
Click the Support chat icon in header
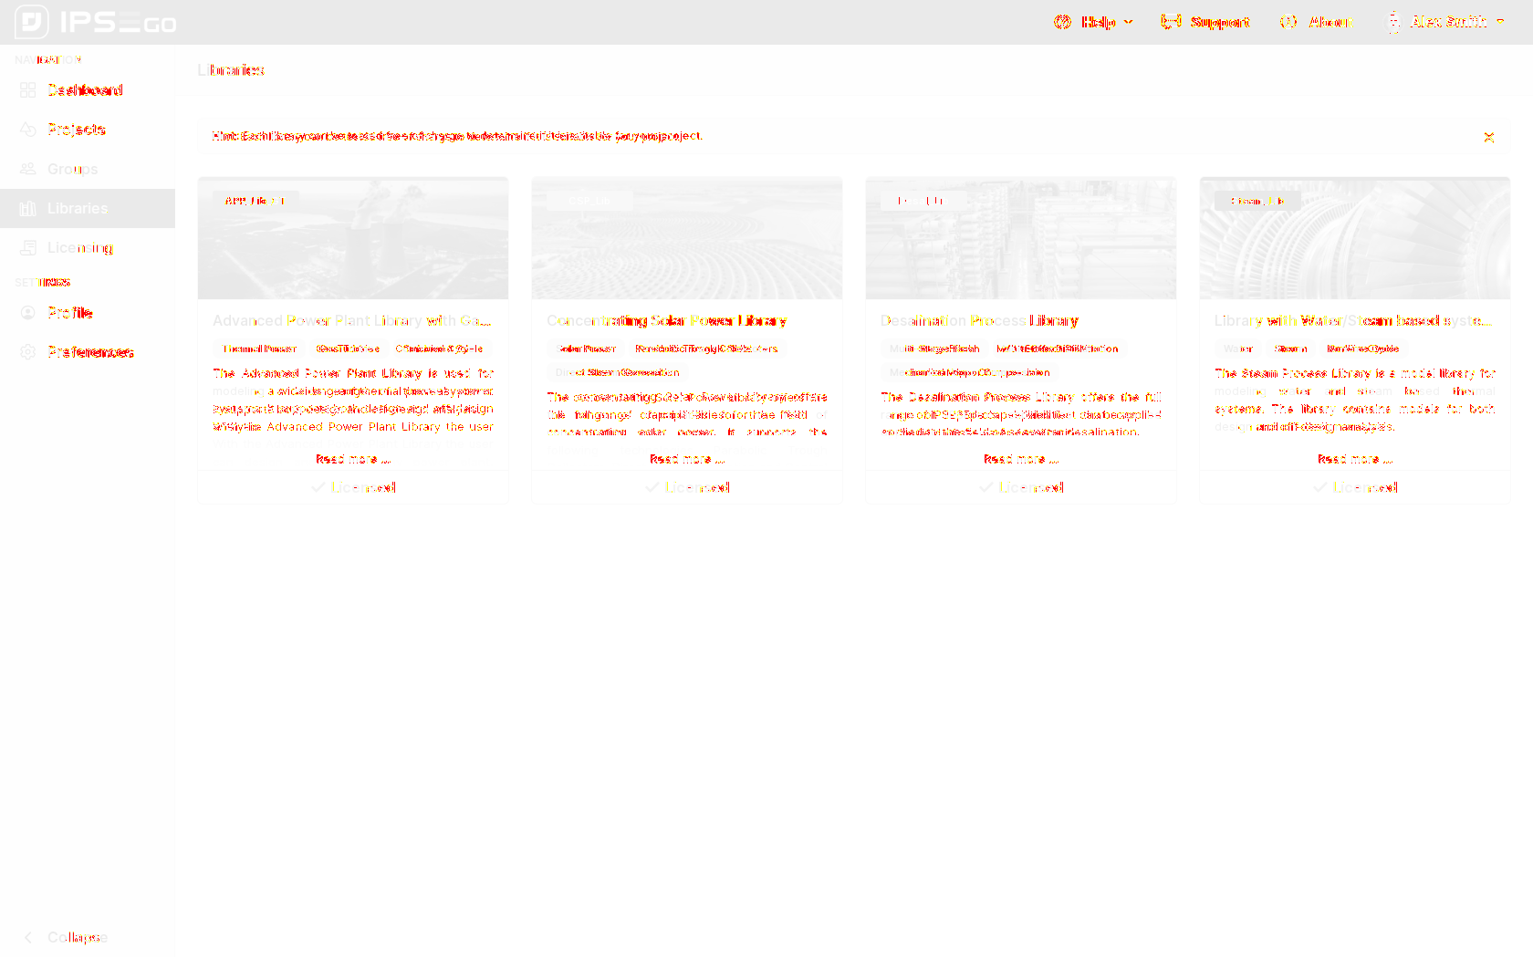[x=1170, y=22]
